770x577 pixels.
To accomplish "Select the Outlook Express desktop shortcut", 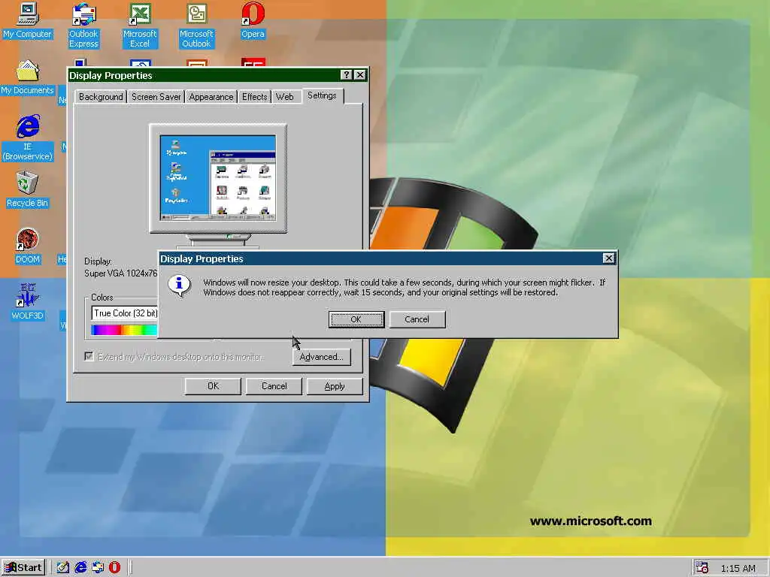I will tap(83, 25).
